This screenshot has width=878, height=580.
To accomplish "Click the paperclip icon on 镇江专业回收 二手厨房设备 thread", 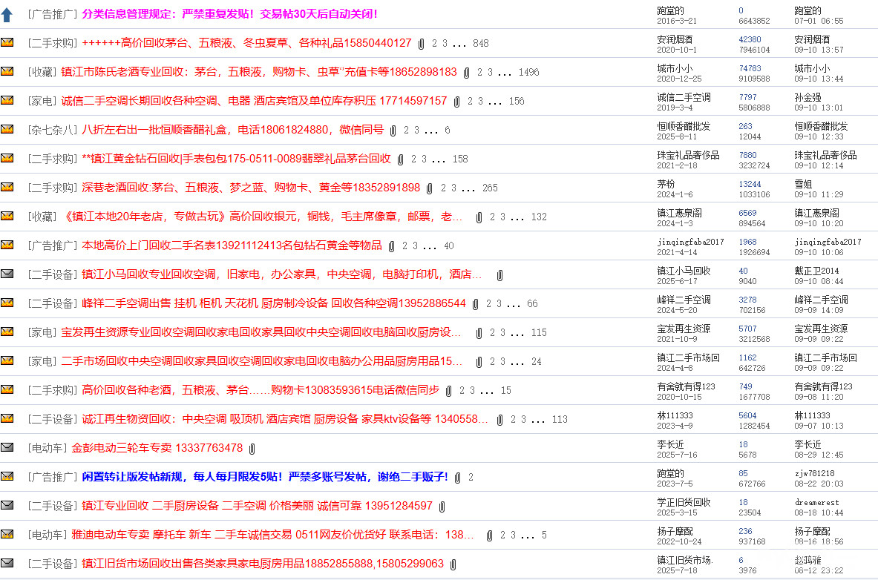I will (442, 506).
